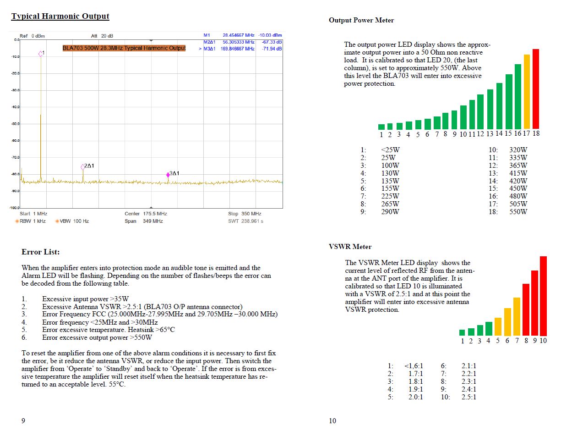
Task: Click the orange diamond beside RBW 1 kHz
Action: (x=17, y=221)
